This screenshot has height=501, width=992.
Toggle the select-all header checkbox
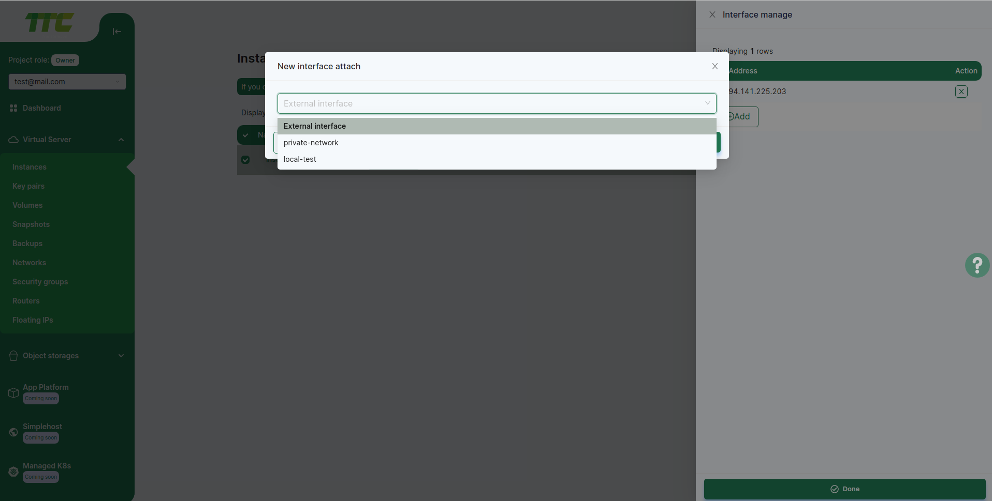[245, 135]
